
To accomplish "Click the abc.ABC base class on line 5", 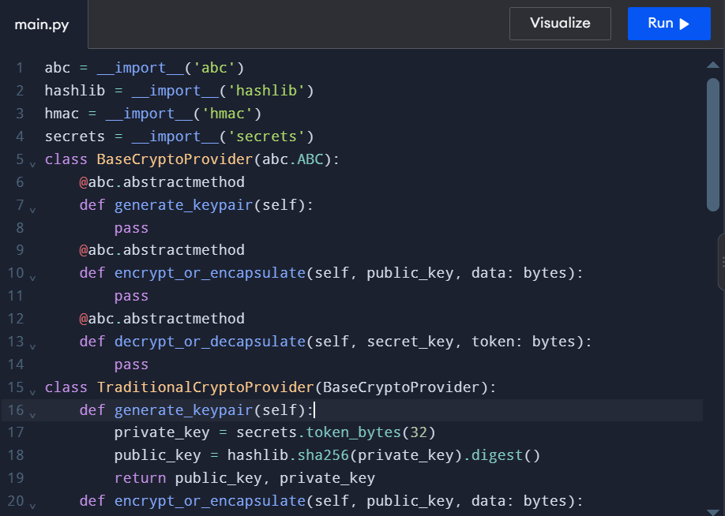I will 293,159.
